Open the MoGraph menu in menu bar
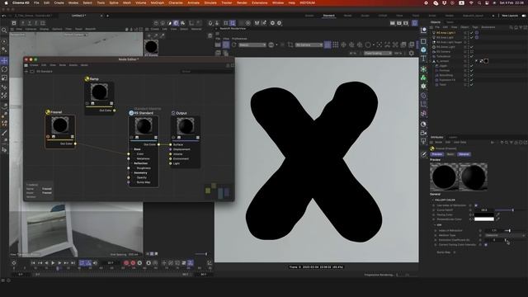This screenshot has width=528, height=297. [158, 2]
